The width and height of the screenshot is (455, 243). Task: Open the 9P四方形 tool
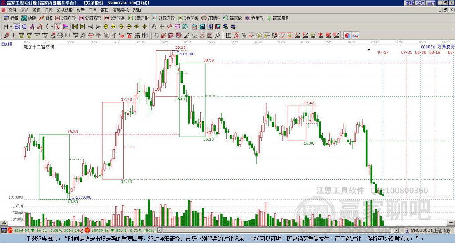(x=90, y=18)
